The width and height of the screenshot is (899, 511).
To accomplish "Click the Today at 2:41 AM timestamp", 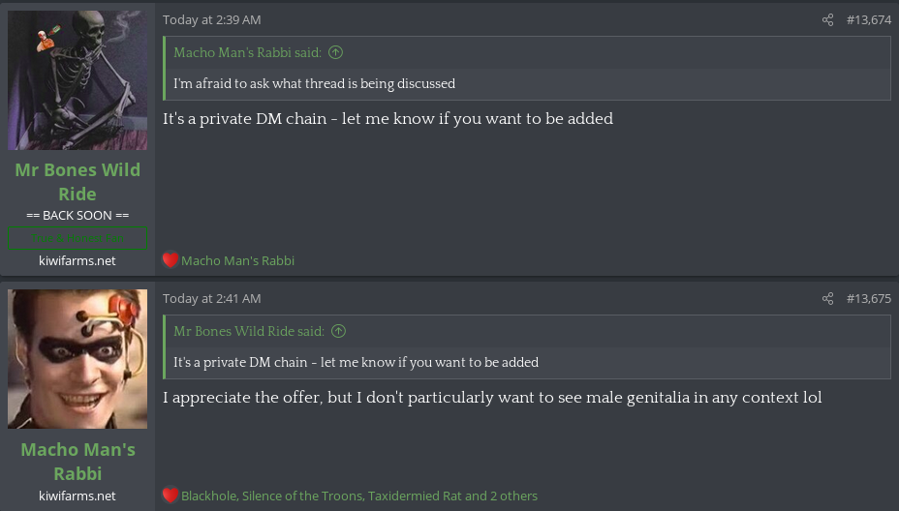I will [211, 298].
